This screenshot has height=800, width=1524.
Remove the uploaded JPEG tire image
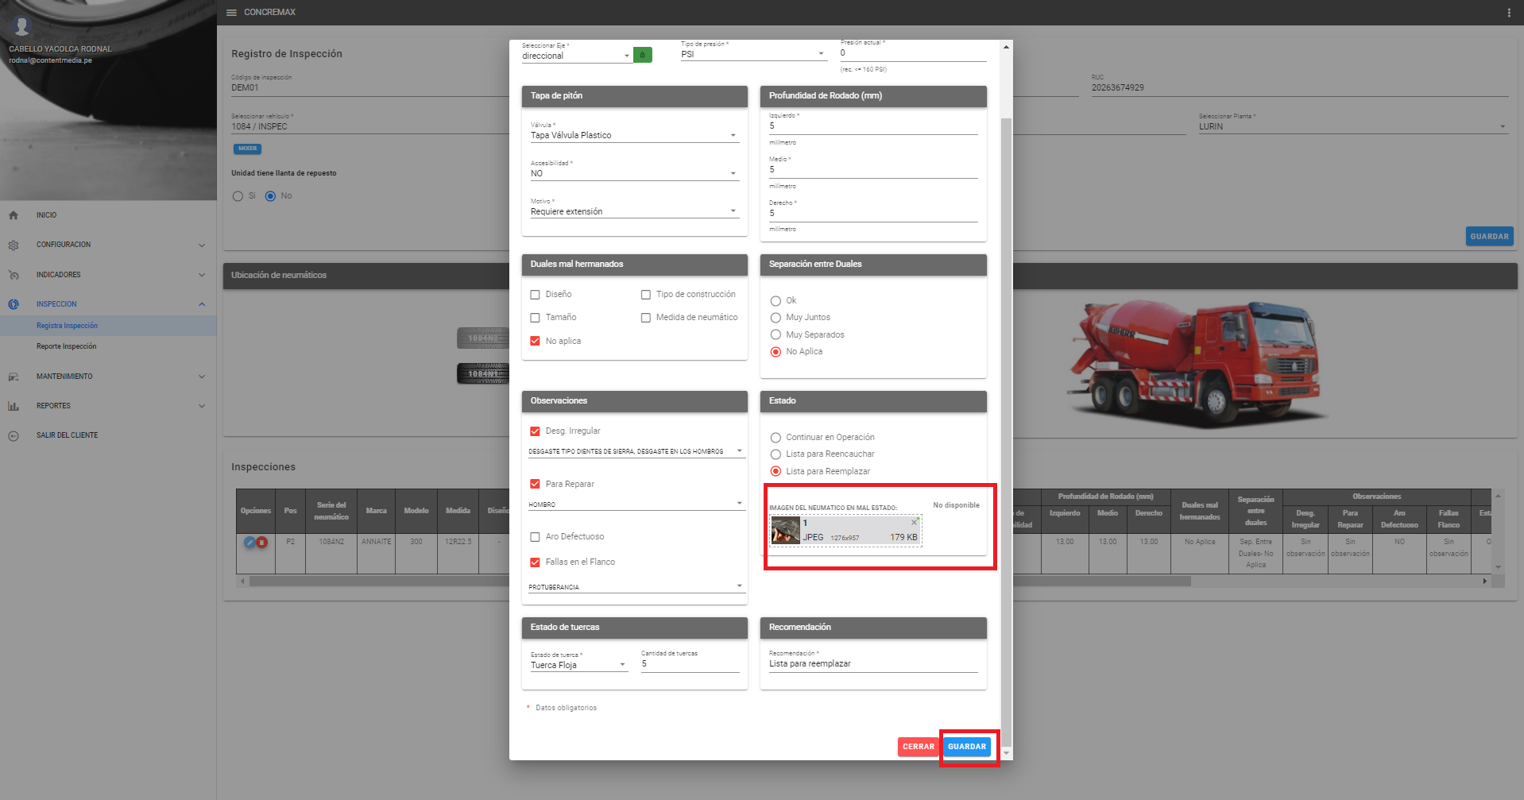click(914, 523)
